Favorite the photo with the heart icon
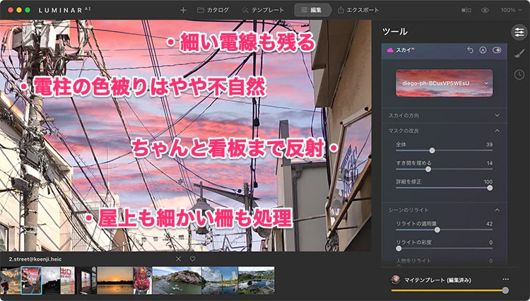Viewport: 530px width, 301px height. pyautogui.click(x=192, y=259)
